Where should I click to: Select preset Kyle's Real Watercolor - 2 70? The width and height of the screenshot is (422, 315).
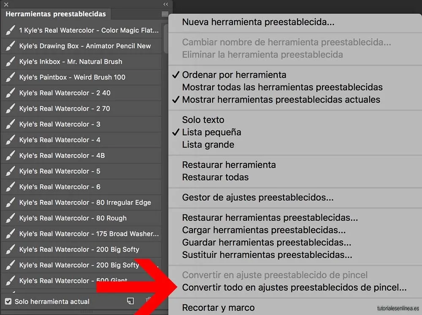(81, 109)
